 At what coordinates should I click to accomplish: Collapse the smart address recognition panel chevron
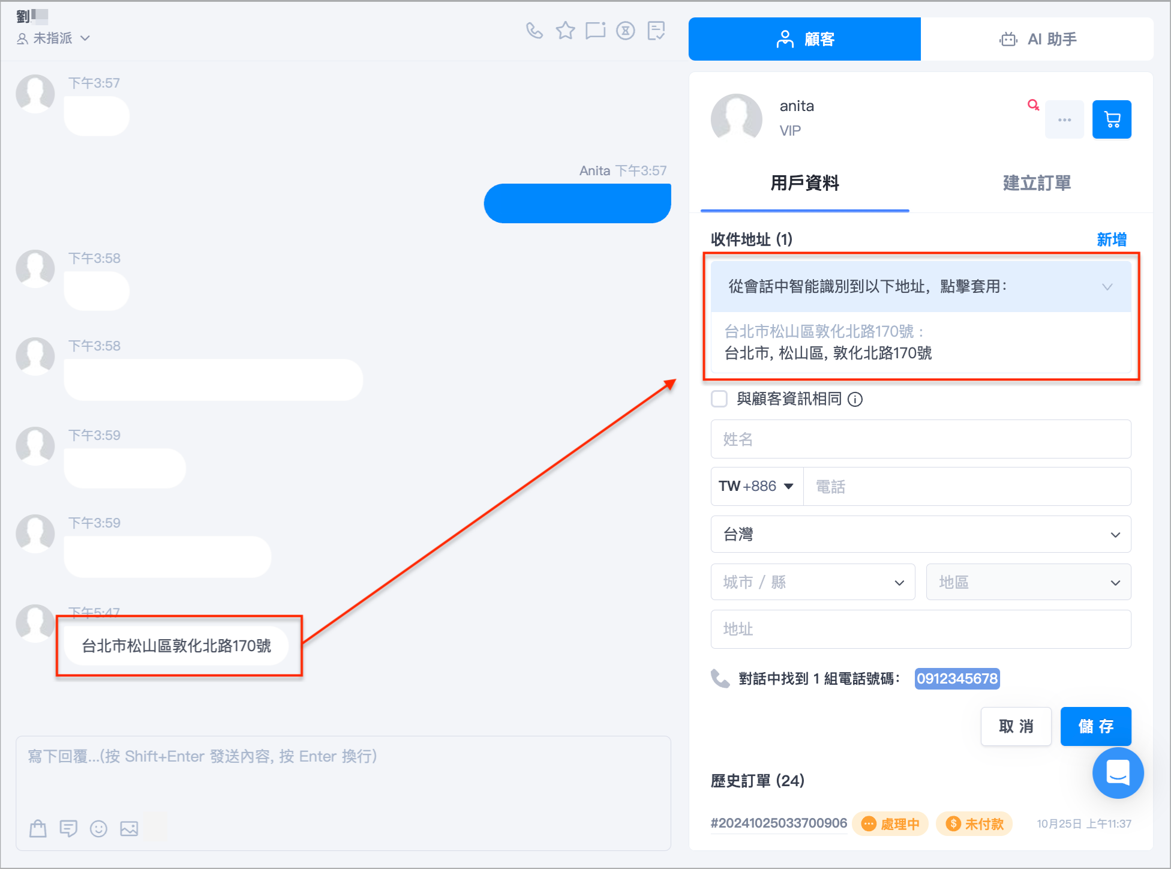pyautogui.click(x=1107, y=287)
